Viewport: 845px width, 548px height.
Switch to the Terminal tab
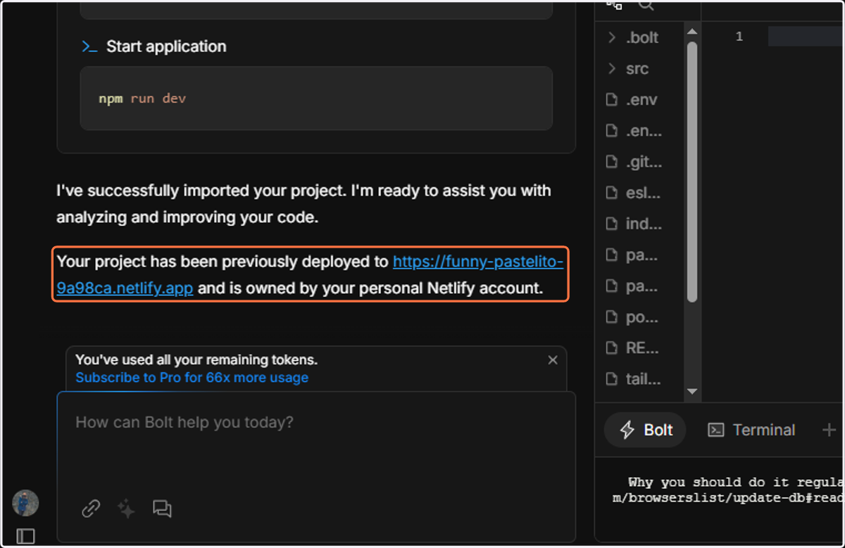(751, 430)
